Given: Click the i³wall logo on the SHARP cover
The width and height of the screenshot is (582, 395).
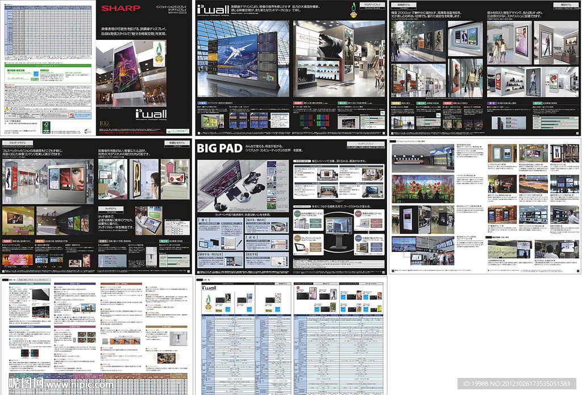Looking at the screenshot, I should [x=151, y=115].
